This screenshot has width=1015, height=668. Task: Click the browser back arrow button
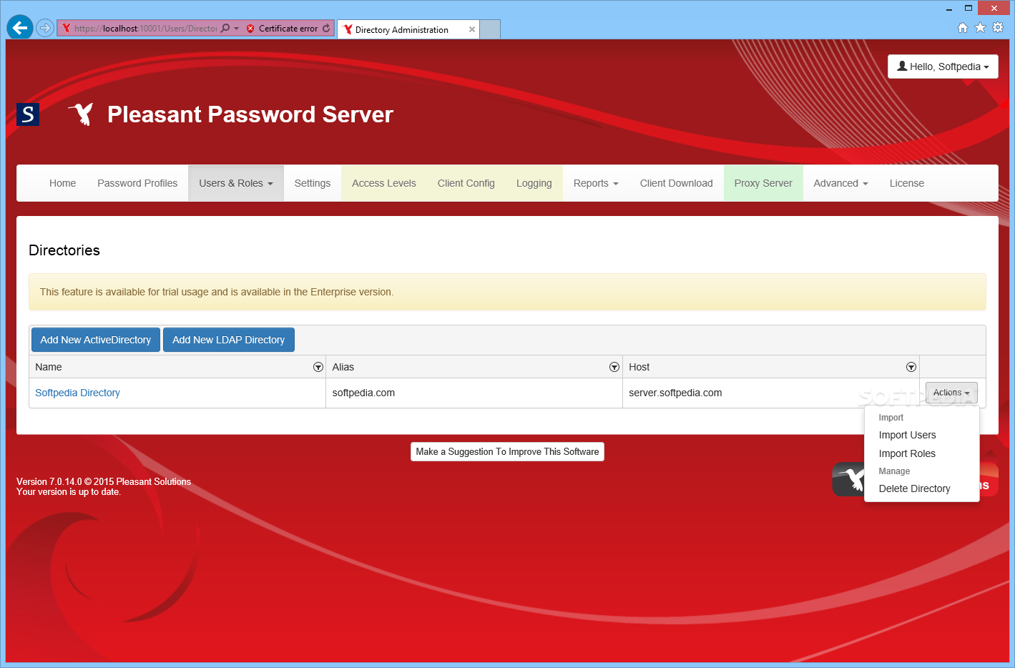click(x=20, y=28)
